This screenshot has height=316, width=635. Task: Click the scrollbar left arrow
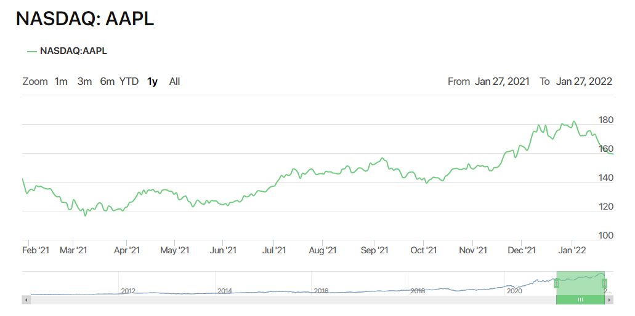point(25,300)
